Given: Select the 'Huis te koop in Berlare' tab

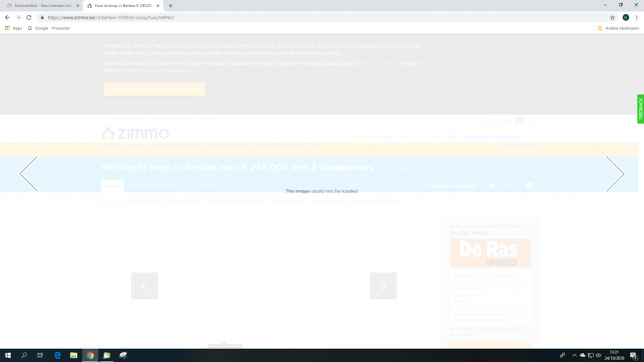Looking at the screenshot, I should pos(122,5).
